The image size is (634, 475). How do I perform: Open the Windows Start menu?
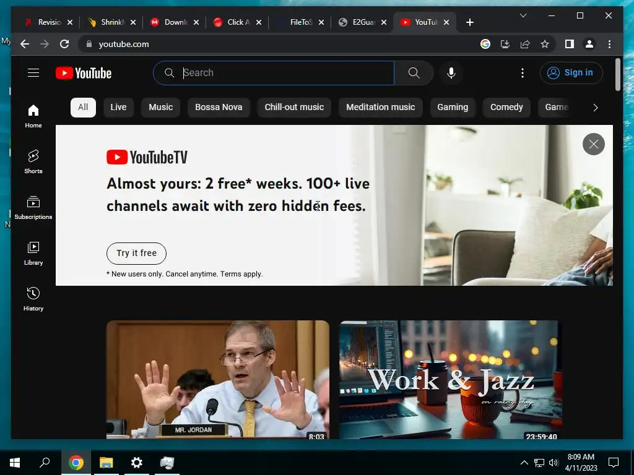[x=15, y=463]
